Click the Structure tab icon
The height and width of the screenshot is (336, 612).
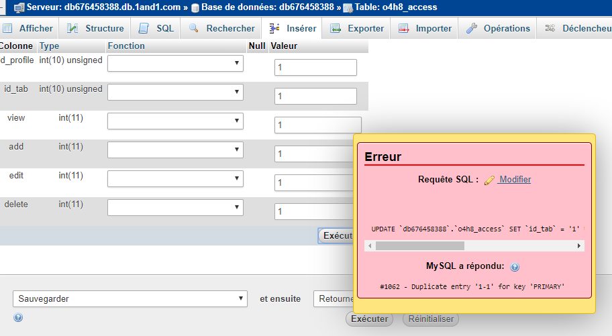click(x=72, y=28)
